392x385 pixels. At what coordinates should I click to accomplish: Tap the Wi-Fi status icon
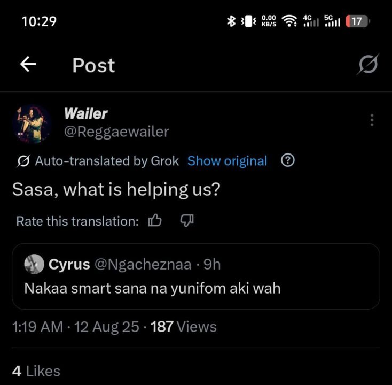(289, 21)
